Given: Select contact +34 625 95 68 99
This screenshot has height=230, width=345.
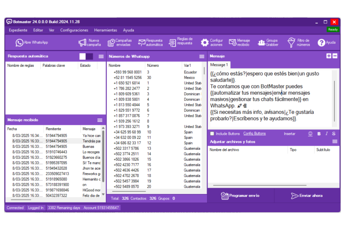Looking at the screenshot, I should (127, 132).
